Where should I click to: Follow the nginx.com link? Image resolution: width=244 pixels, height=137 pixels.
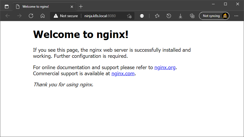pyautogui.click(x=123, y=74)
